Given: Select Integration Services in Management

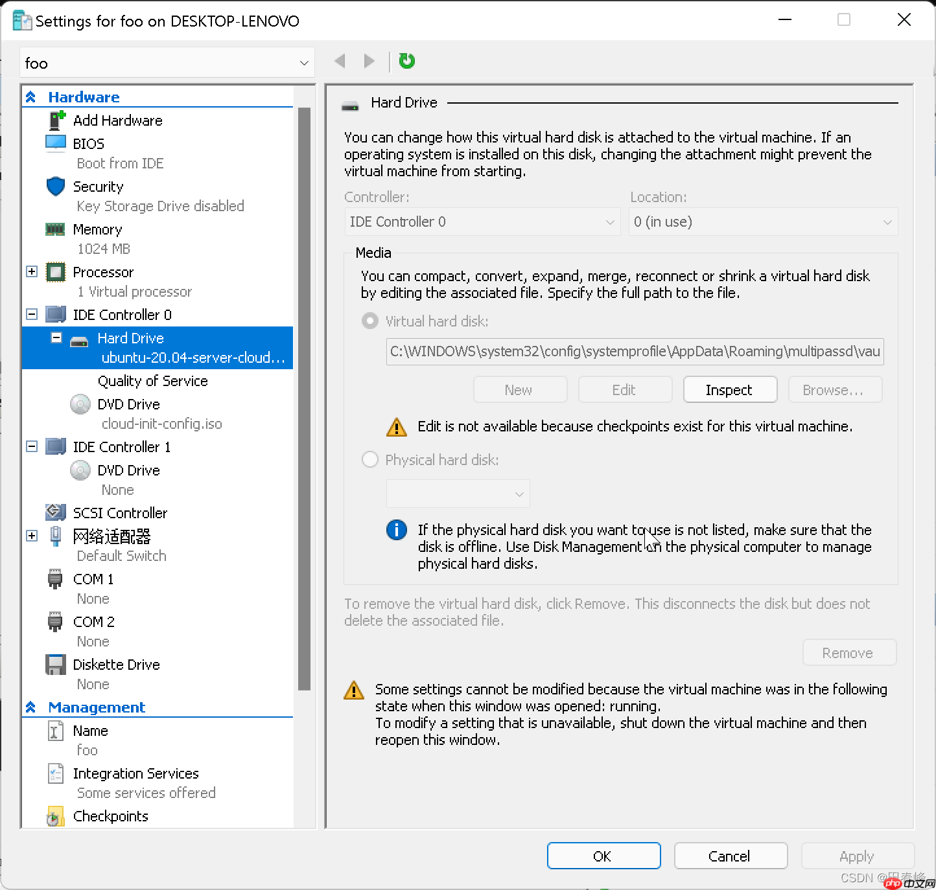Looking at the screenshot, I should pos(135,773).
